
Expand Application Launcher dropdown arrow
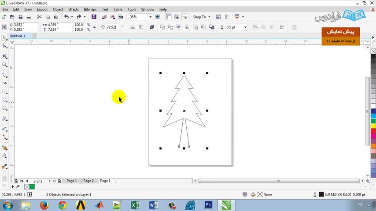pos(243,17)
